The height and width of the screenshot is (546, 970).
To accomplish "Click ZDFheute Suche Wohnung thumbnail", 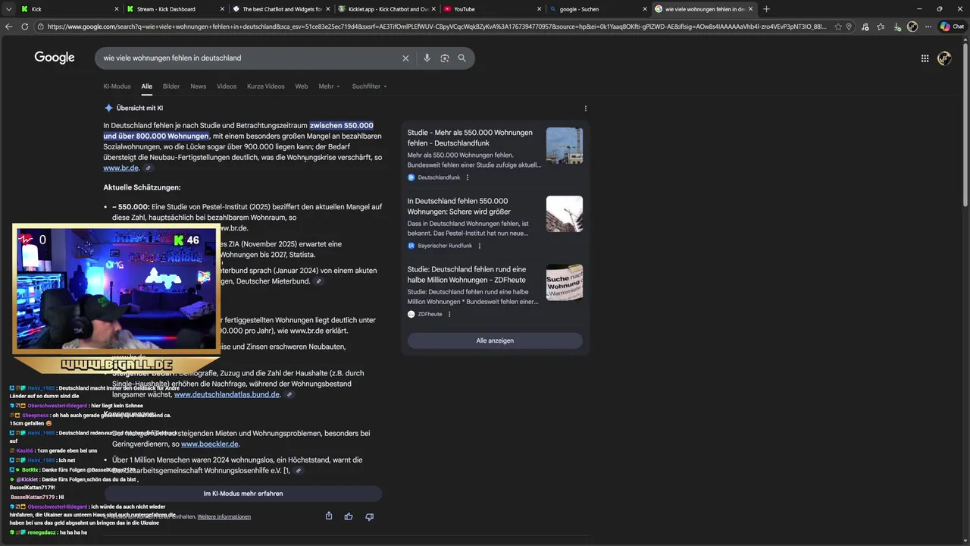I will (565, 282).
